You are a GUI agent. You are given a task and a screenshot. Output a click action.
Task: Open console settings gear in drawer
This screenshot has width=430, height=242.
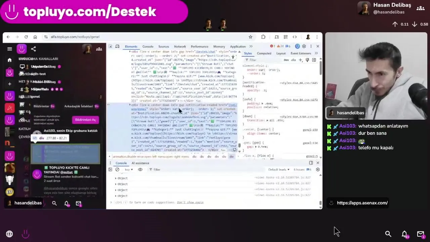pyautogui.click(x=318, y=169)
